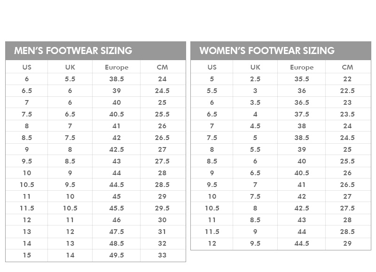Image resolution: width=376 pixels, height=272 pixels.
Task: Click women's CM value 22.5 cell
Action: pos(347,91)
